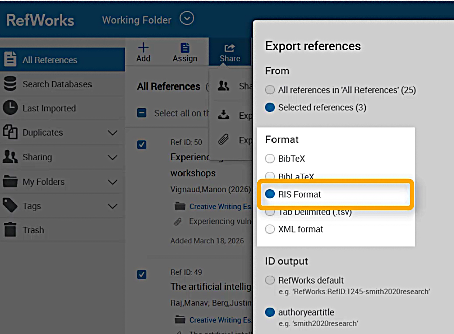Select All references in 'All References' (25)
The width and height of the screenshot is (454, 334).
click(x=270, y=90)
